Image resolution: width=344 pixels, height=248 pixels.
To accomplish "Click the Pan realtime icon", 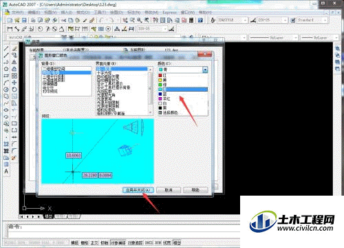I will tap(125, 20).
